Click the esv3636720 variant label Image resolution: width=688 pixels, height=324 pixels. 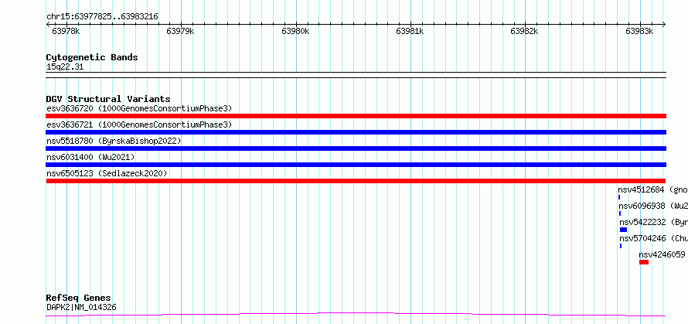pos(139,108)
